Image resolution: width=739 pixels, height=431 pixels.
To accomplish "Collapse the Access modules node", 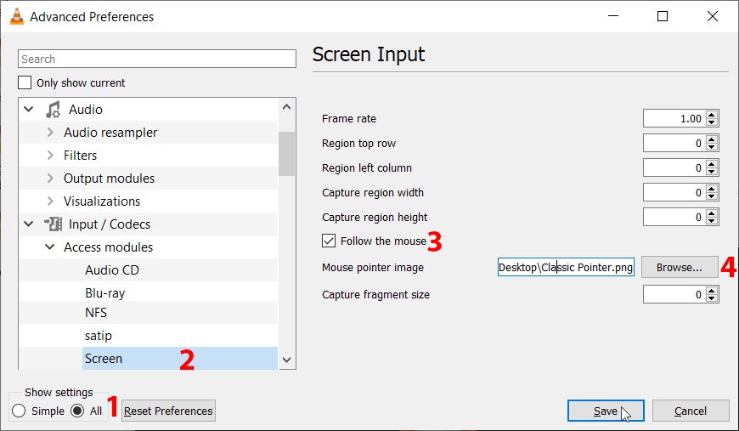I will [50, 247].
